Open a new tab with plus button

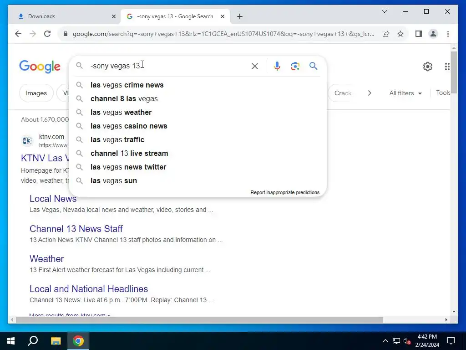pos(240,16)
